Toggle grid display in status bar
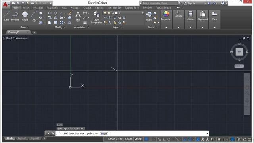 (146, 139)
